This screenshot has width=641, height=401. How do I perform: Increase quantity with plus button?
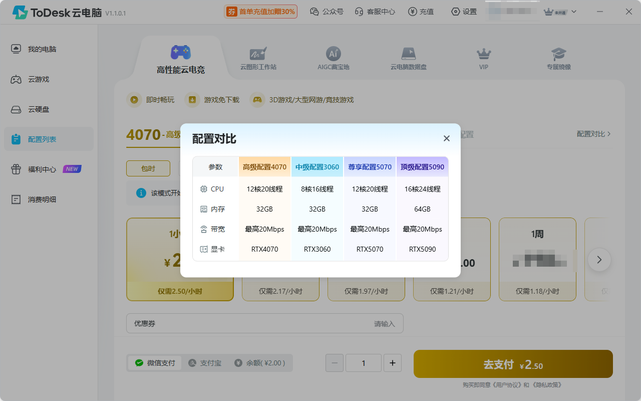pyautogui.click(x=393, y=363)
